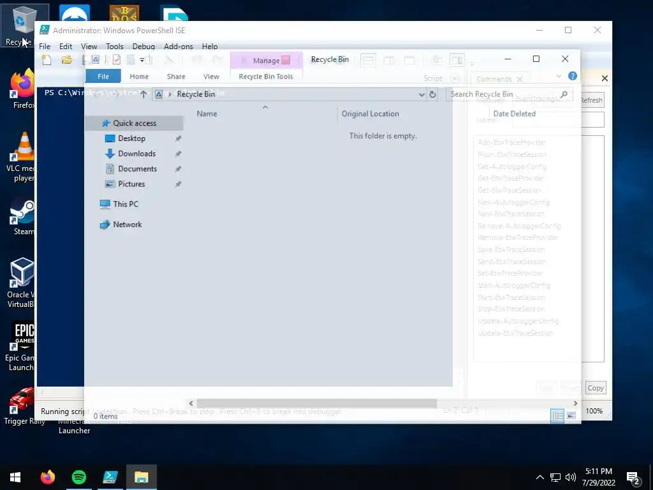Switch to details view icon in status bar
This screenshot has width=653, height=490.
(x=557, y=416)
